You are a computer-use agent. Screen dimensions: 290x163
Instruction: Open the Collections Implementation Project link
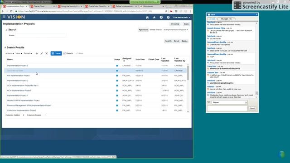(x=21, y=110)
